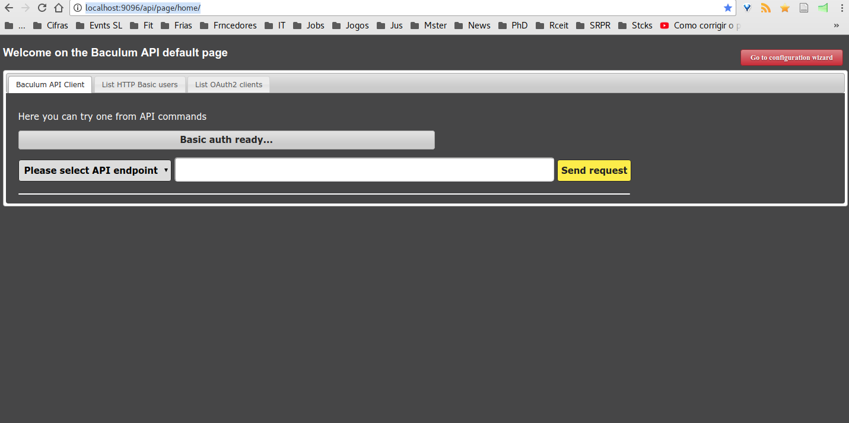Open the News bookmark folder
This screenshot has width=849, height=423.
(472, 26)
